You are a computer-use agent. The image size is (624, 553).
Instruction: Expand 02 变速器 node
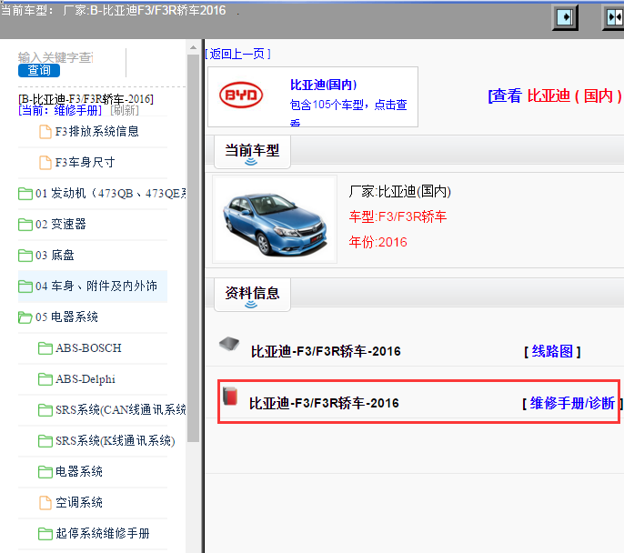[x=60, y=224]
